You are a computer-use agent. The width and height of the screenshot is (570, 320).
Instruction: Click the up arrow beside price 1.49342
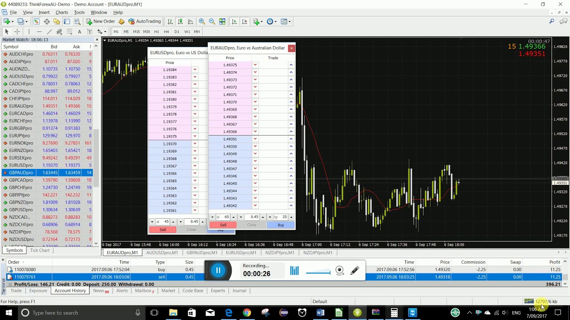coord(291,206)
